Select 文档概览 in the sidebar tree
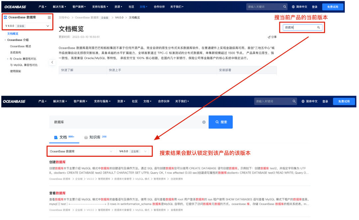Screen dimensions: 359x220 pos(13,34)
